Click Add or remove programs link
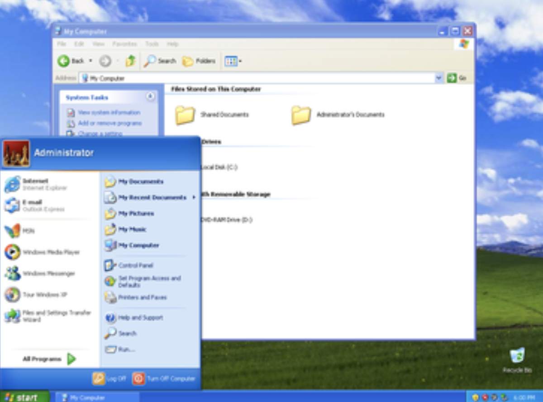The height and width of the screenshot is (402, 543). pos(110,123)
